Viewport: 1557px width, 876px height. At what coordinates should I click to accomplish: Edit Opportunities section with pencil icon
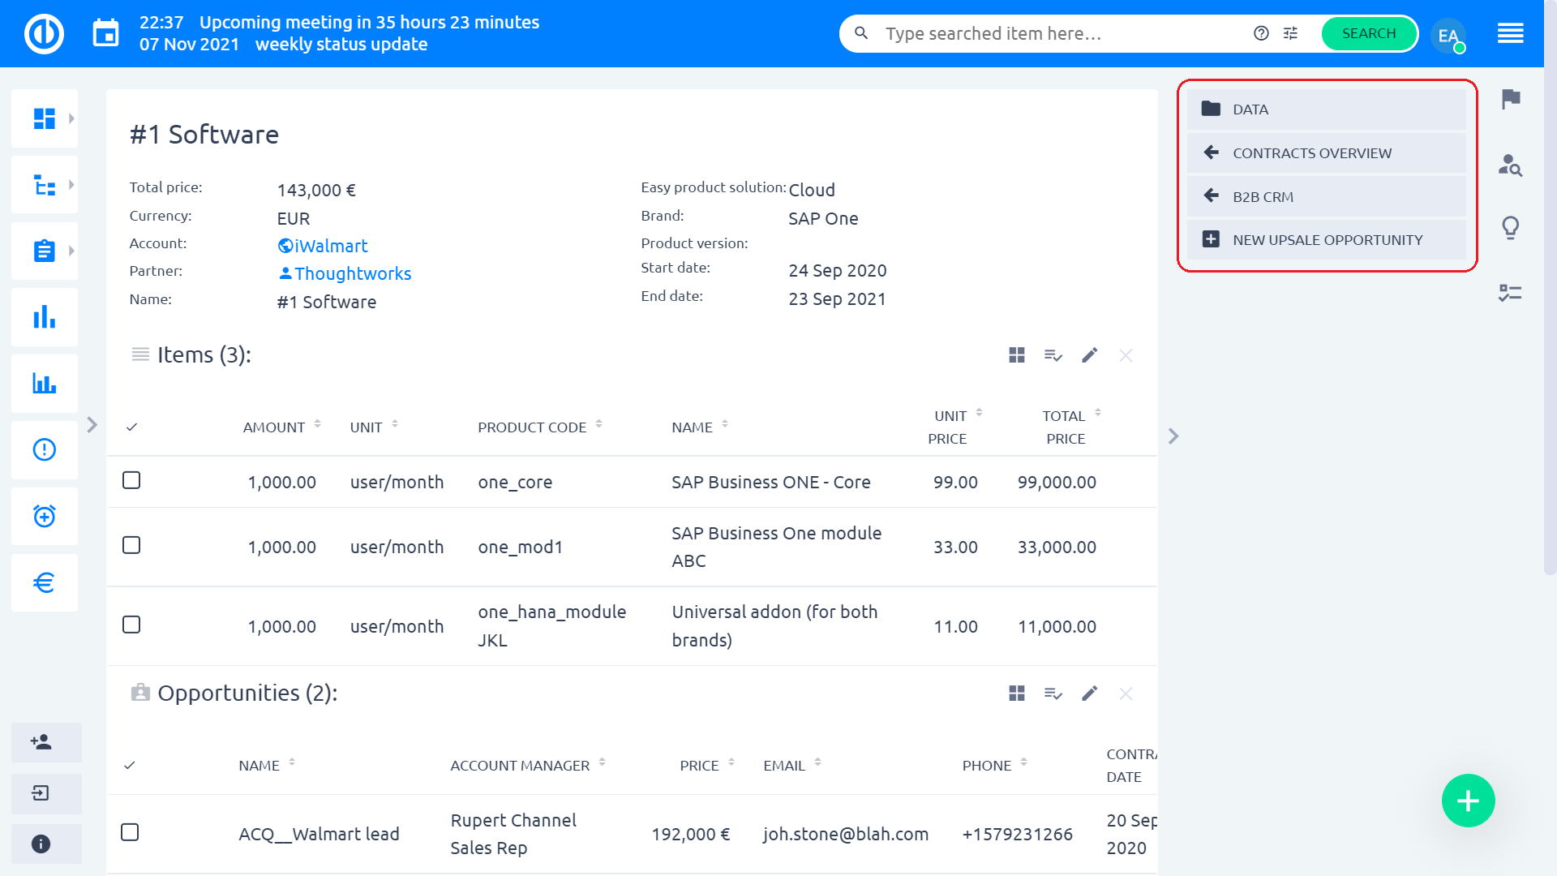tap(1090, 693)
